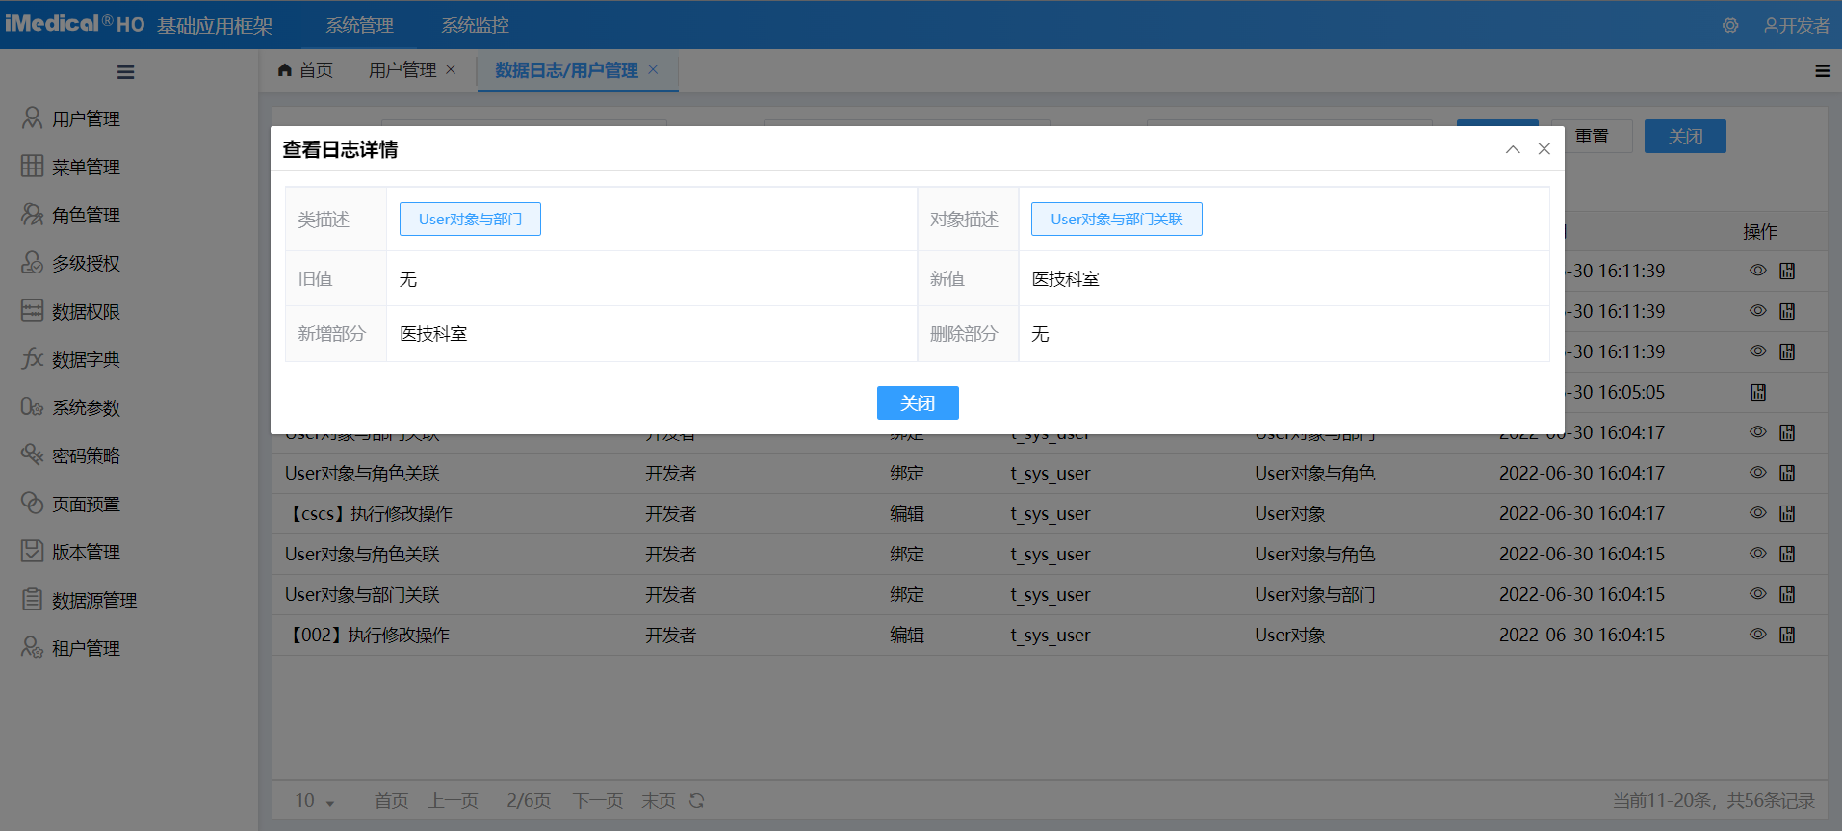1842x831 pixels.
Task: Click the blue 关闭 button in dialog
Action: tap(917, 403)
